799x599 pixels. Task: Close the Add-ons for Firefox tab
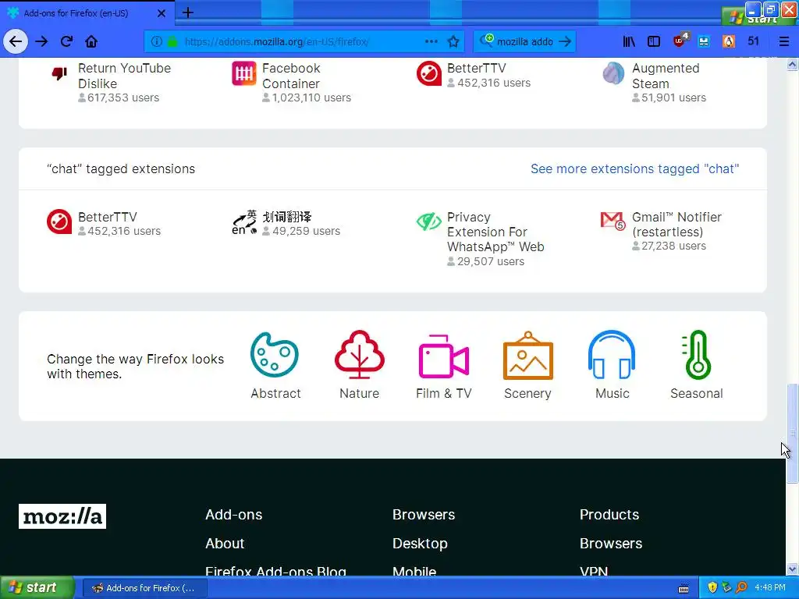click(x=161, y=13)
